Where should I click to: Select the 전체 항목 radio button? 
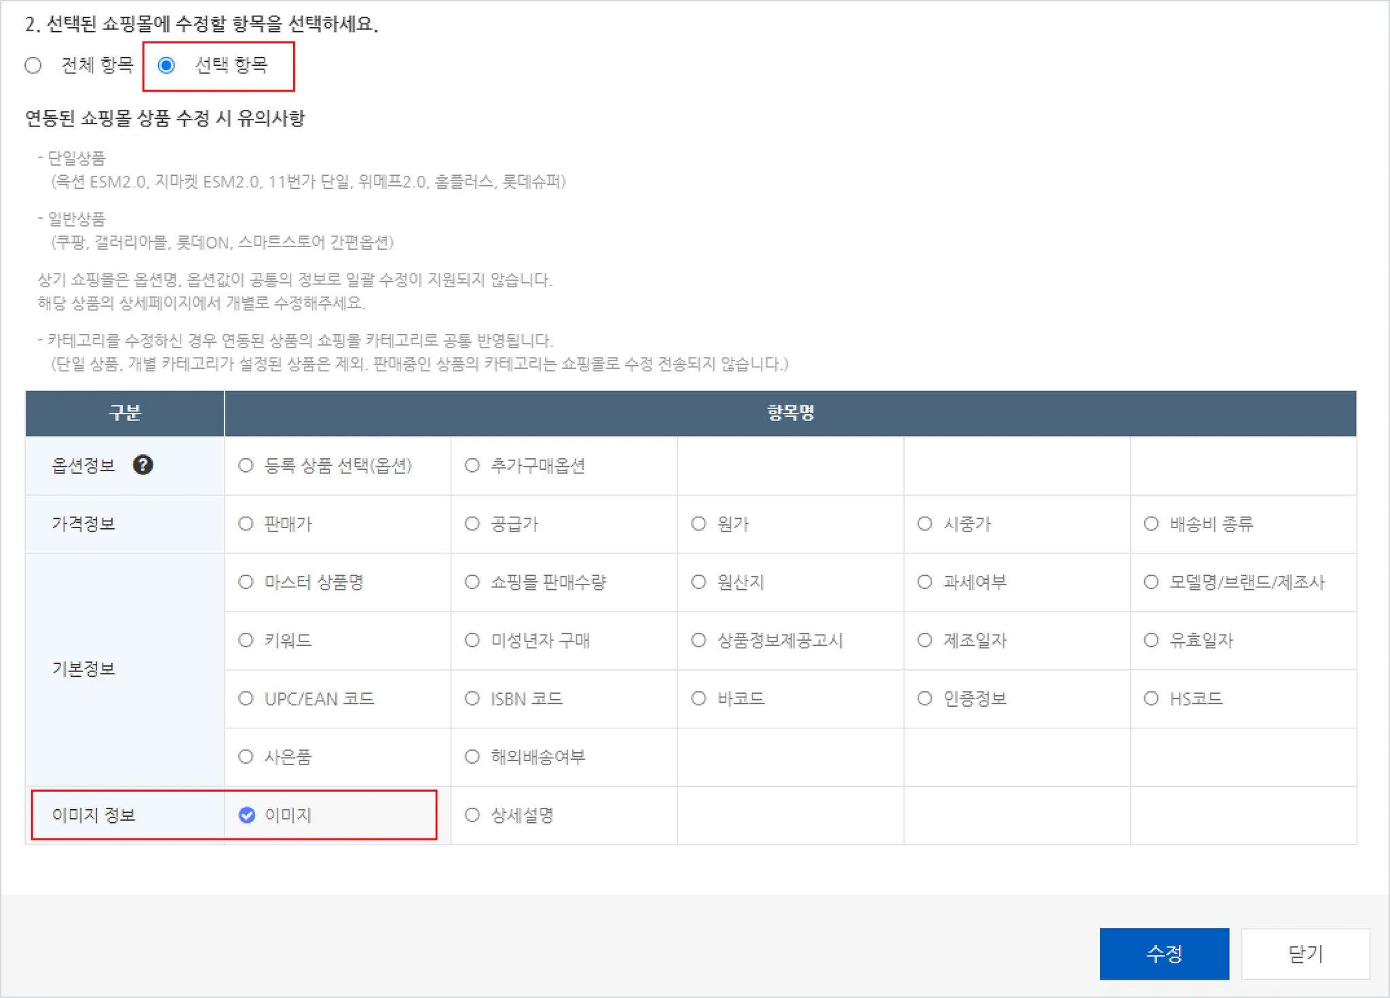coord(33,65)
